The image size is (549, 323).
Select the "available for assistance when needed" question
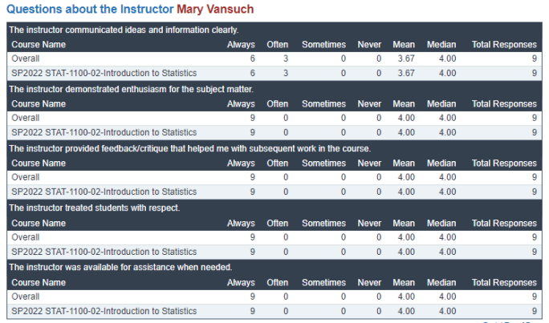point(120,267)
